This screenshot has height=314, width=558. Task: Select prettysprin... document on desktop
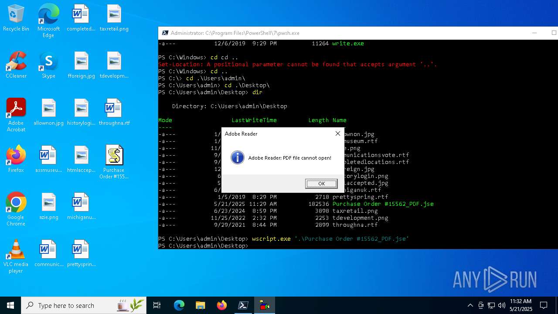[x=81, y=254]
